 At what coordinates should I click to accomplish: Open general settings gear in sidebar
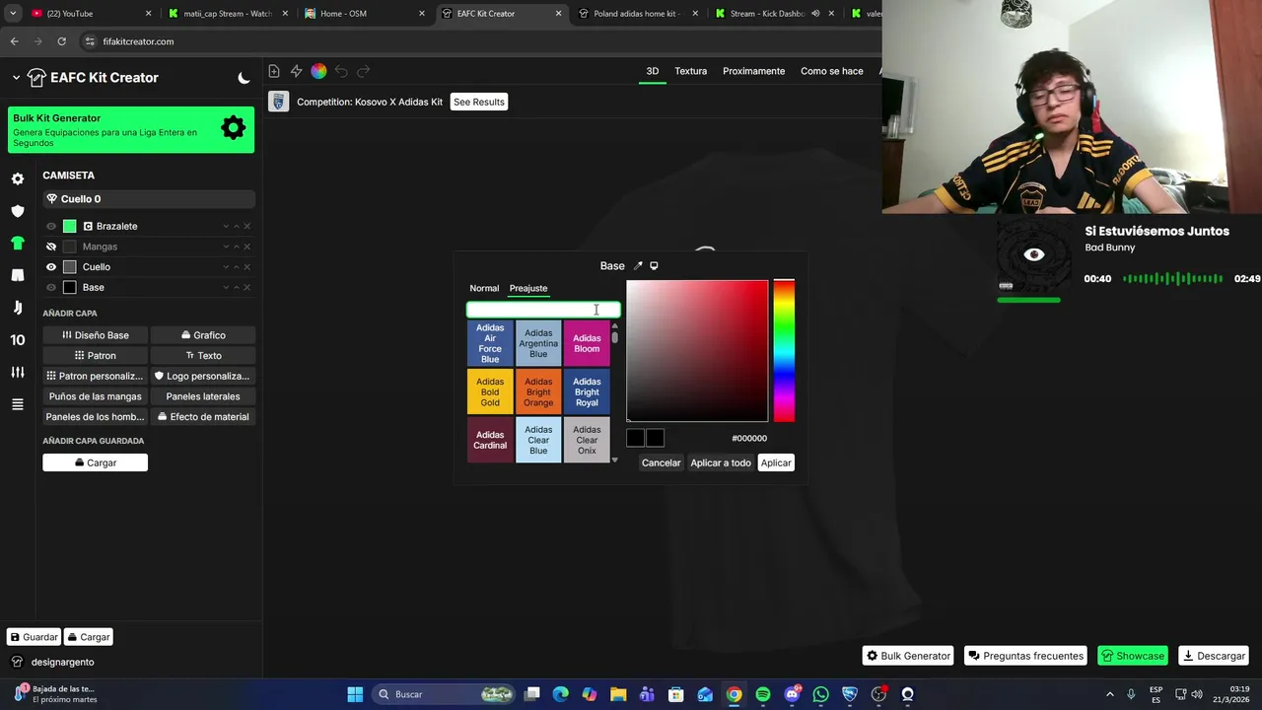pos(17,178)
